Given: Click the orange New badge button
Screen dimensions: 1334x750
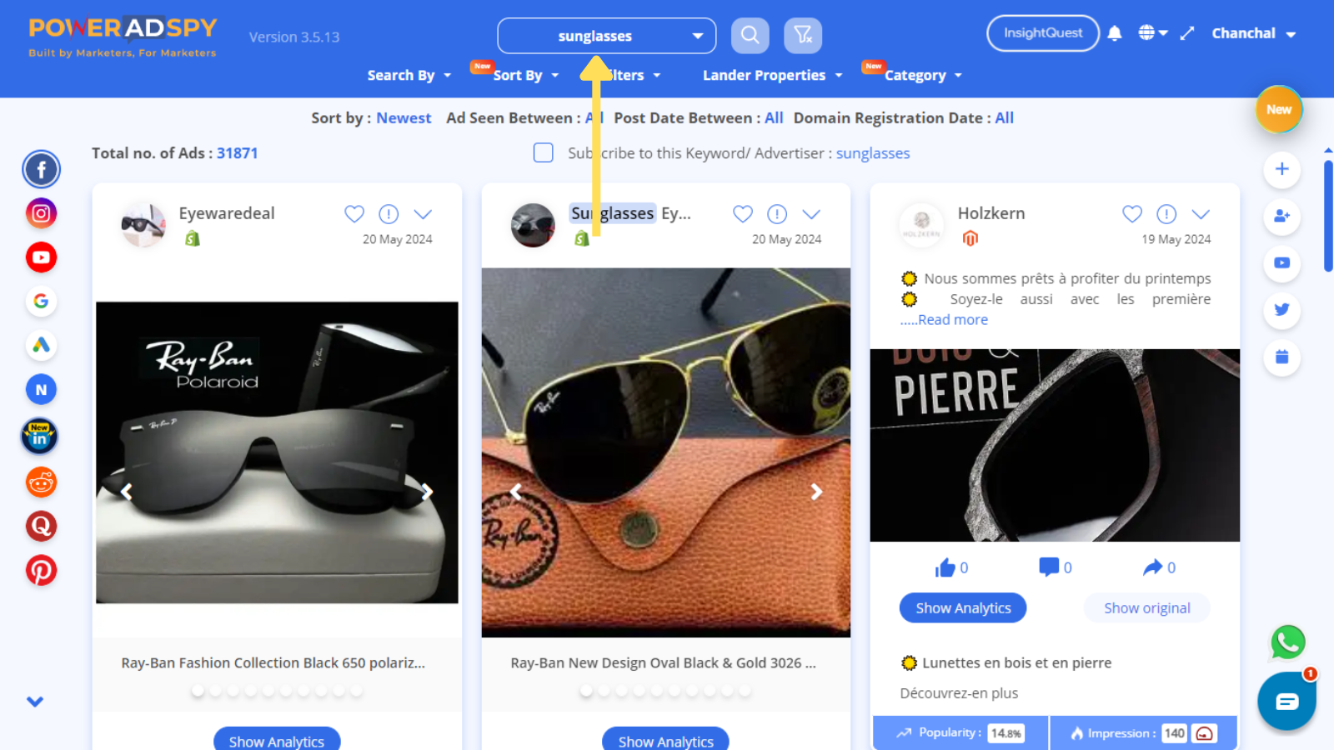Looking at the screenshot, I should click(x=1279, y=110).
